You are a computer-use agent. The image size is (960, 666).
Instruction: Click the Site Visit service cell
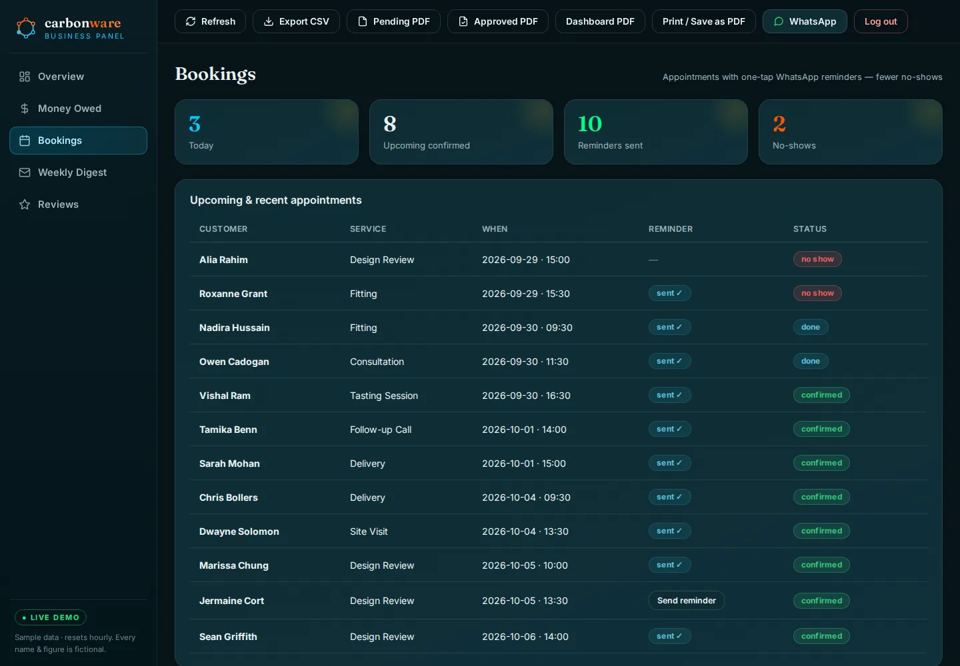pos(369,531)
